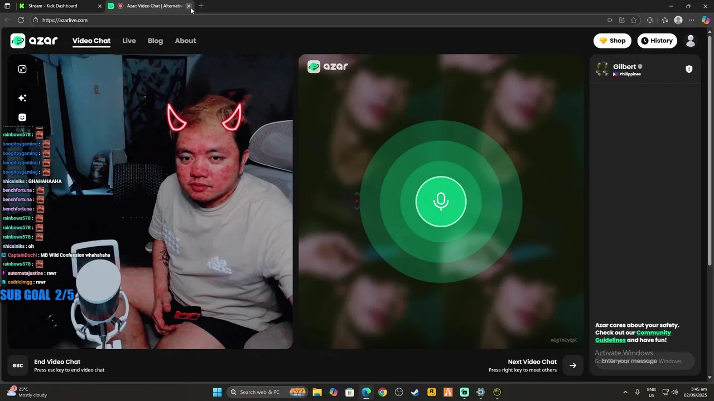Open chat History
This screenshot has width=714, height=401.
pyautogui.click(x=657, y=41)
